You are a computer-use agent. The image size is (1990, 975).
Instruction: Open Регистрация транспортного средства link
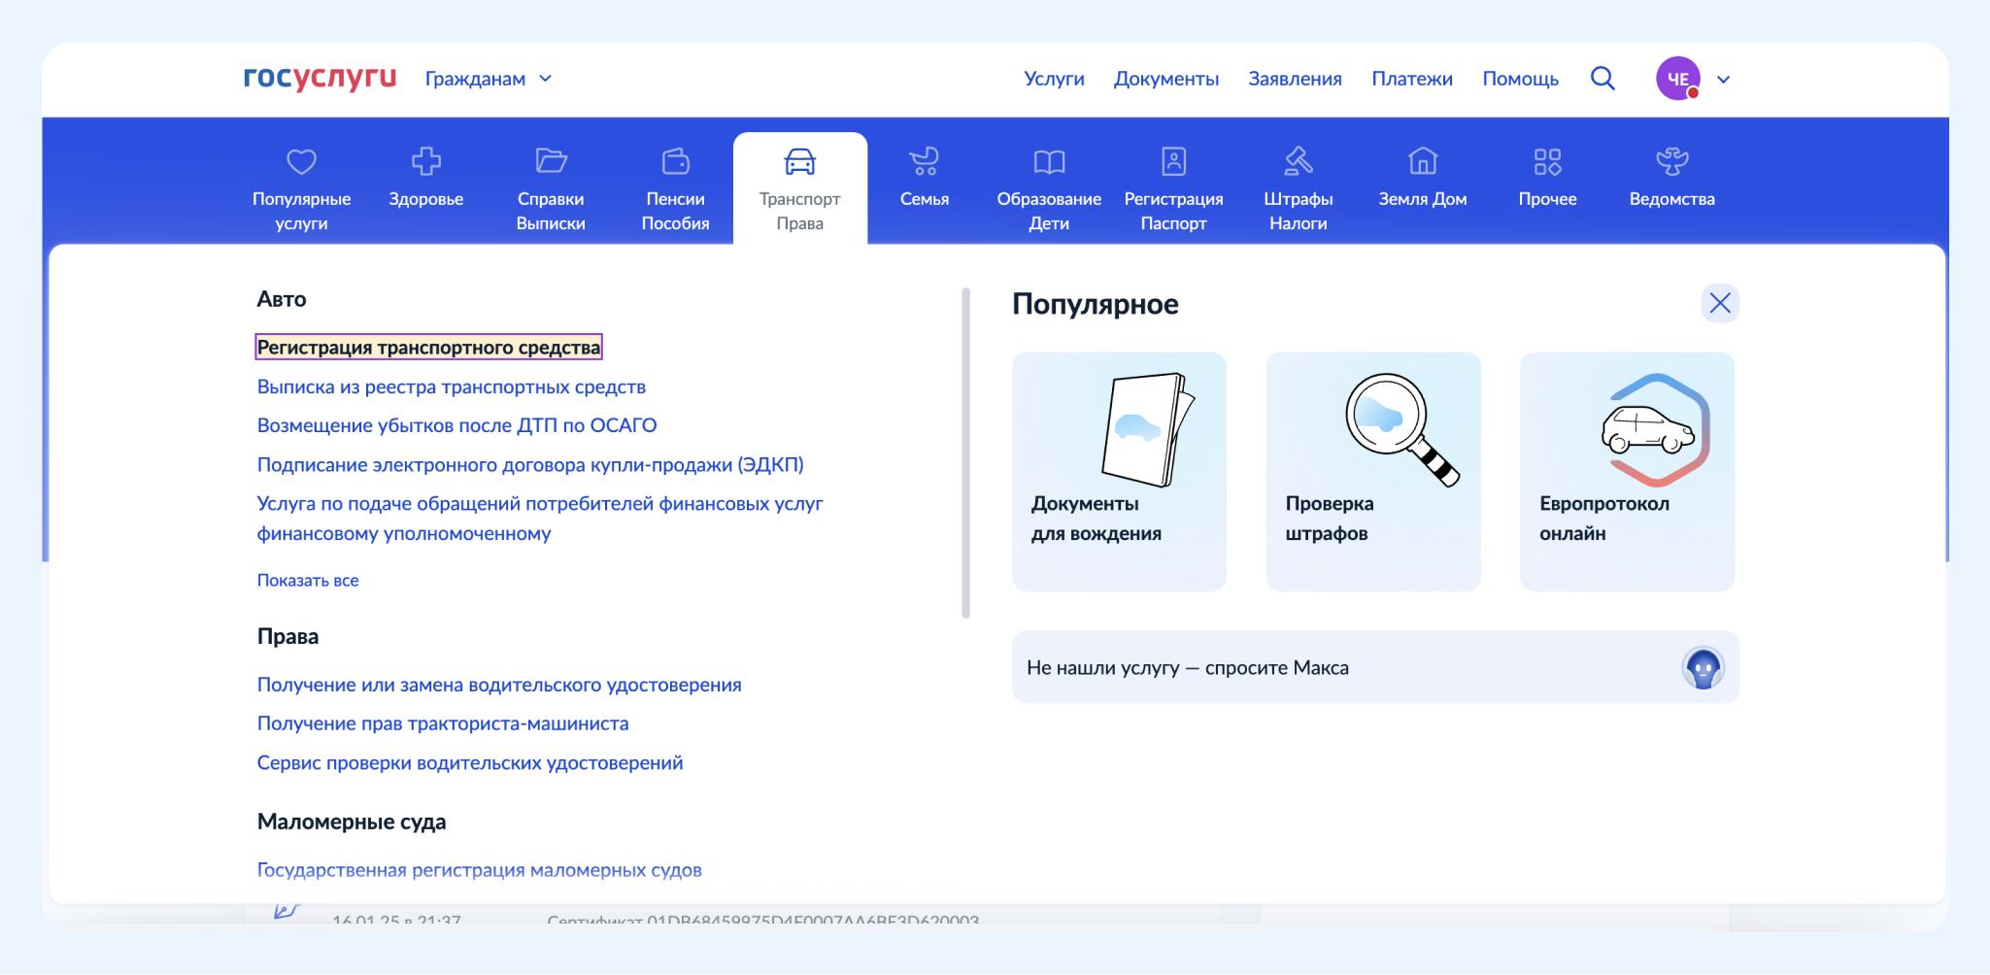point(428,348)
